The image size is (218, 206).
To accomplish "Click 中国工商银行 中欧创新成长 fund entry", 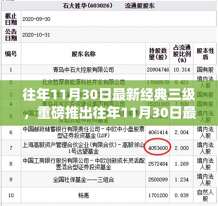I will (83, 164).
